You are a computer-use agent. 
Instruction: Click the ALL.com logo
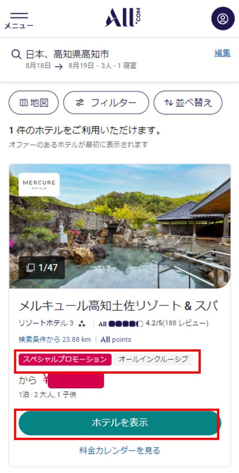(x=123, y=18)
